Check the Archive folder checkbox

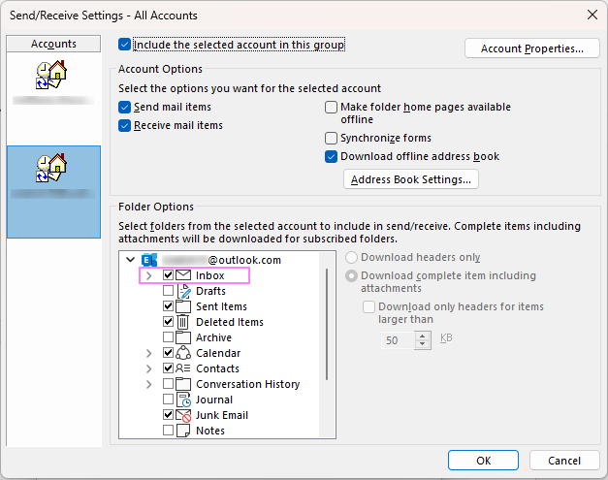[168, 336]
